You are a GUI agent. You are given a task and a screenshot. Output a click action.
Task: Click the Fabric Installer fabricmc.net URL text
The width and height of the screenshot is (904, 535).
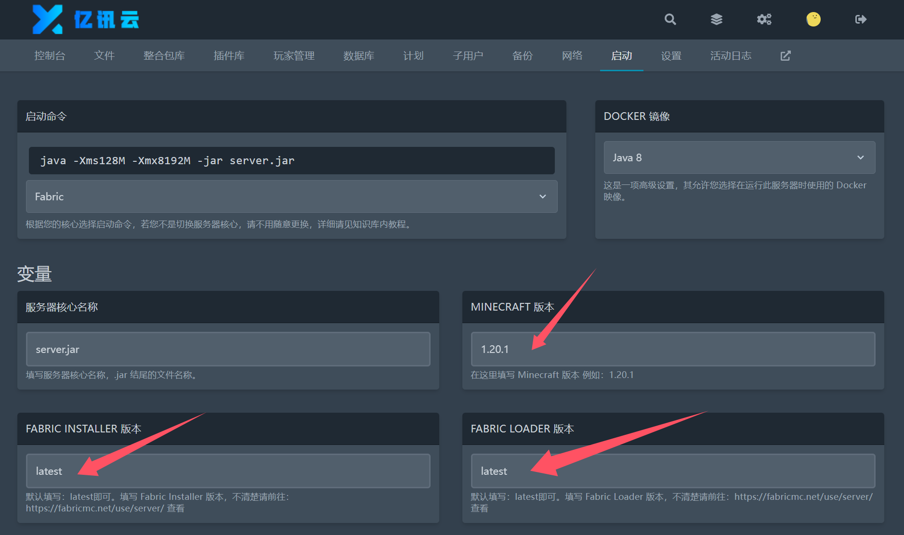tap(95, 509)
